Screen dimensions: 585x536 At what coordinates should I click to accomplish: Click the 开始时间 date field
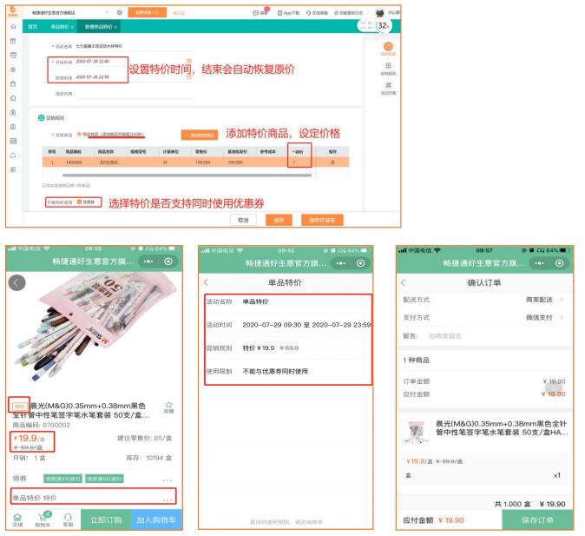[134, 62]
